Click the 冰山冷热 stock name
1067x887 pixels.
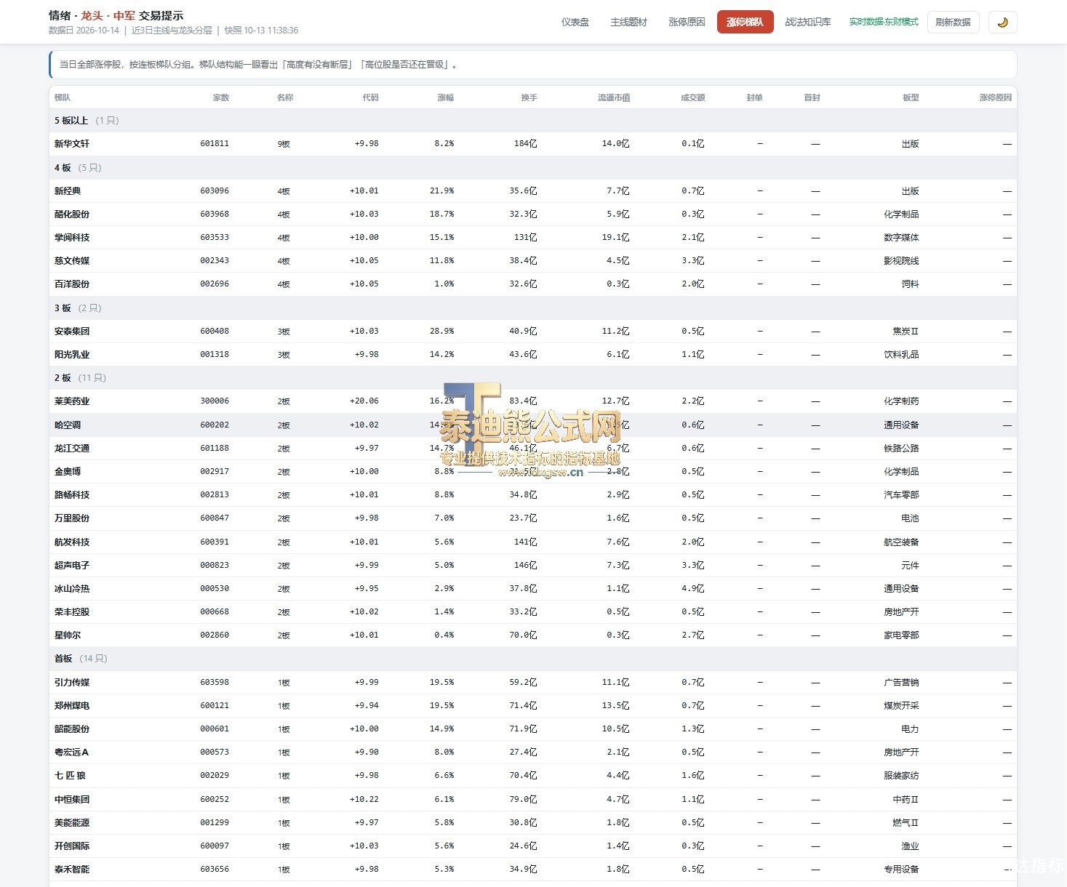tap(72, 589)
